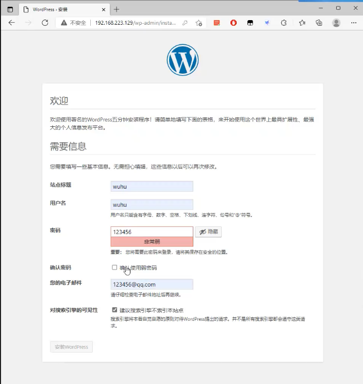
Task: Focus the 站点标题 input field
Action: point(152,187)
